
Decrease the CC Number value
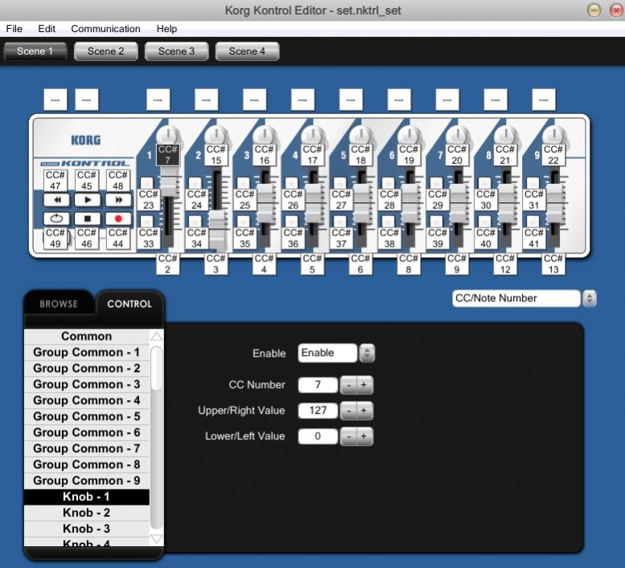349,385
